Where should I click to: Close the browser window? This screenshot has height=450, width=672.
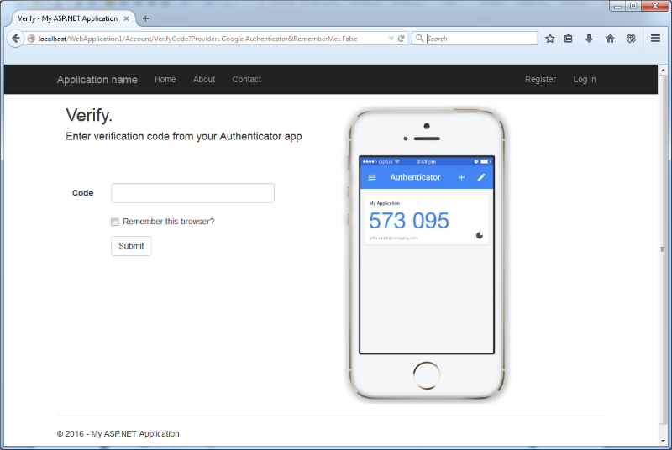point(655,6)
